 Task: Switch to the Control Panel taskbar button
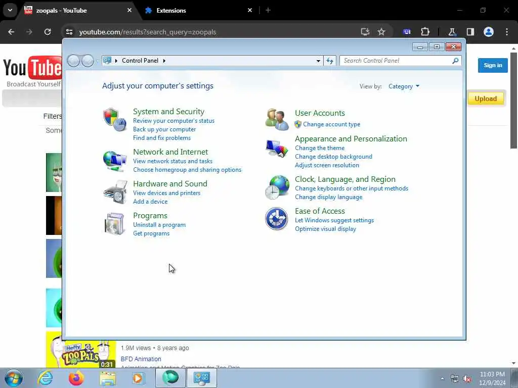click(x=202, y=378)
